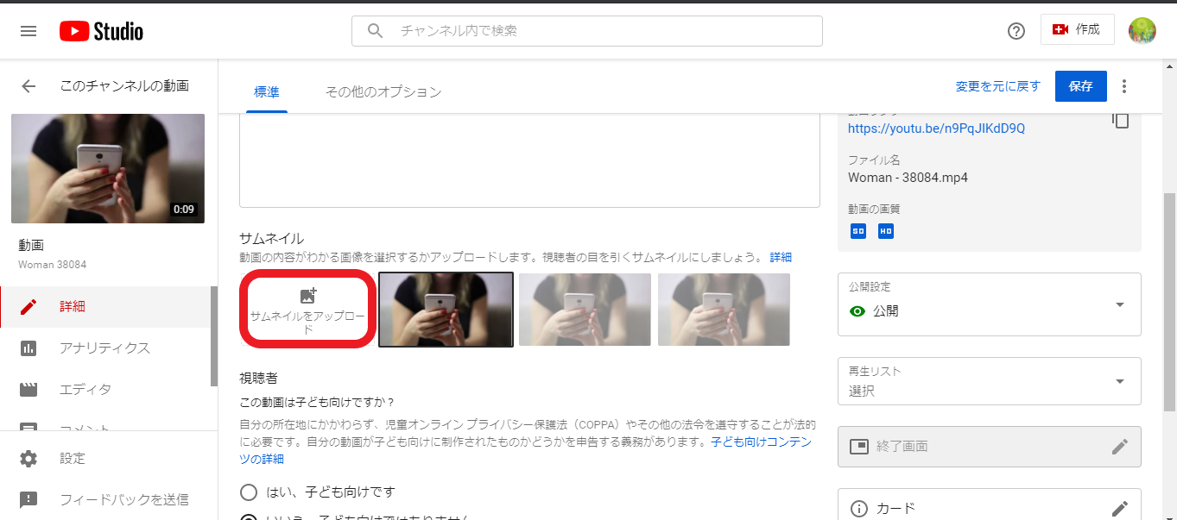Open the three-dot more options menu
Screen dimensions: 1177x520
click(1124, 86)
